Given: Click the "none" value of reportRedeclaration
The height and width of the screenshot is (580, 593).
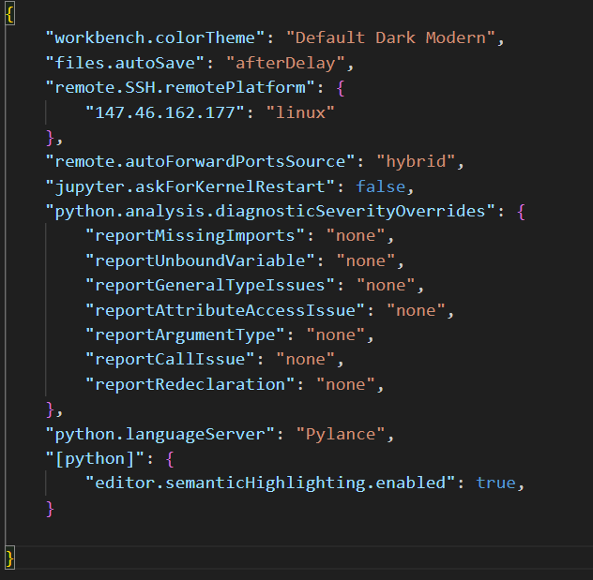Looking at the screenshot, I should [345, 384].
